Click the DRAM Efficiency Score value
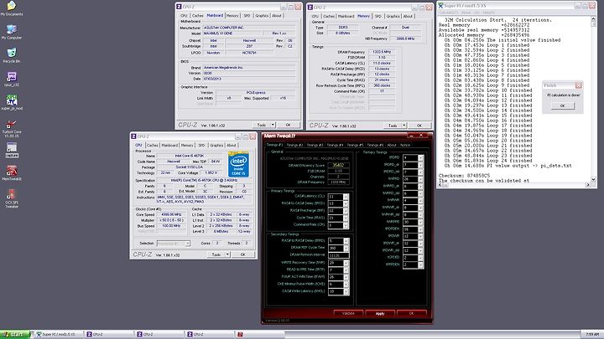The image size is (604, 339). pyautogui.click(x=338, y=165)
